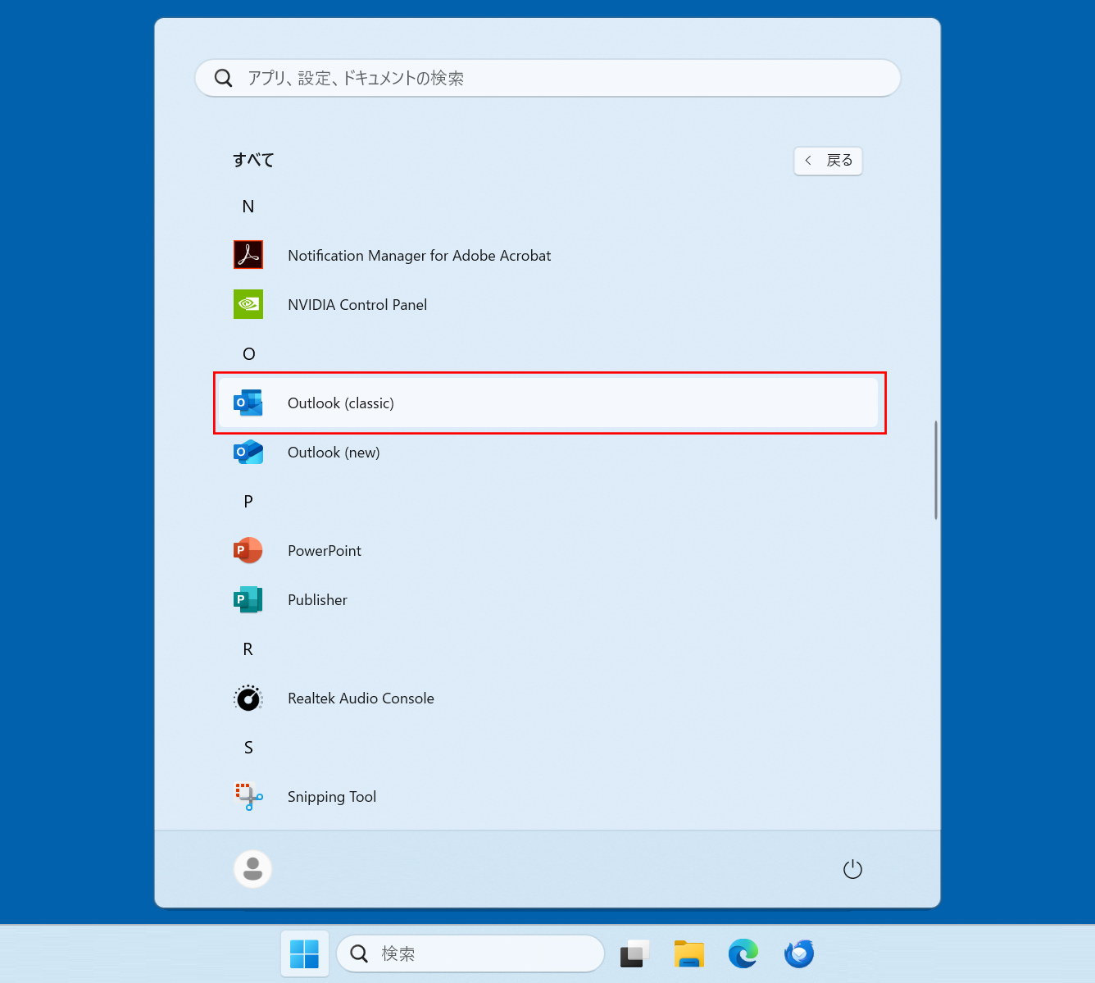
Task: Click the 'Notification Manager for Adobe Acrobat' label
Action: (x=419, y=256)
